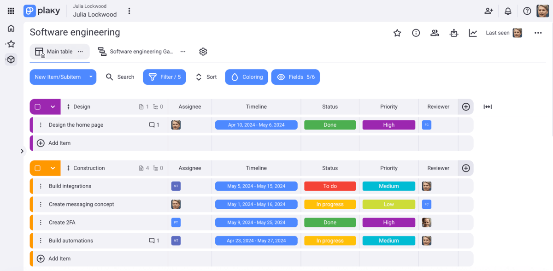Open the workspace three-dot menu

(x=129, y=11)
